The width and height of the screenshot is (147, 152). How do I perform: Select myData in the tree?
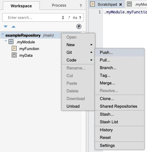click(26, 55)
